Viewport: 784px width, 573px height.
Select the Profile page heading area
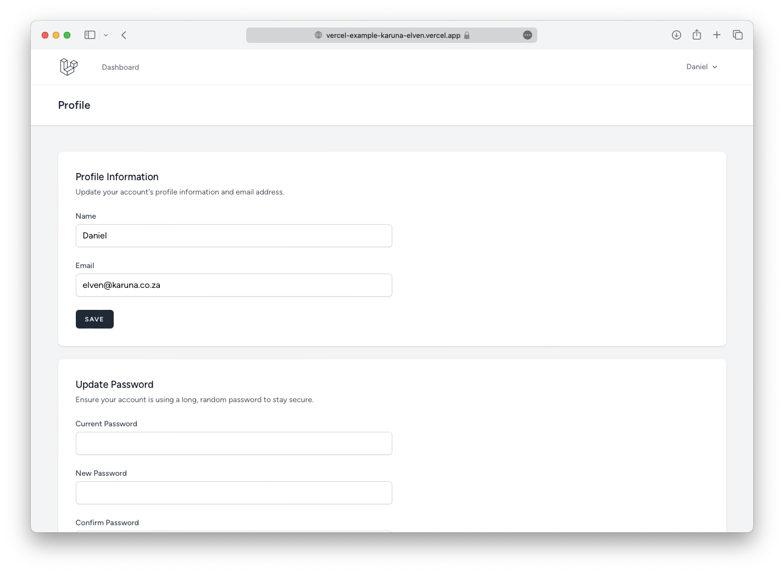tap(74, 105)
